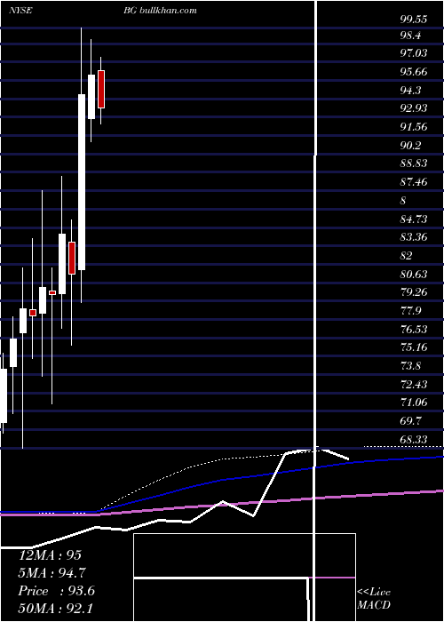Click the latest red candlestick body
444x622 pixels.
tap(101, 89)
